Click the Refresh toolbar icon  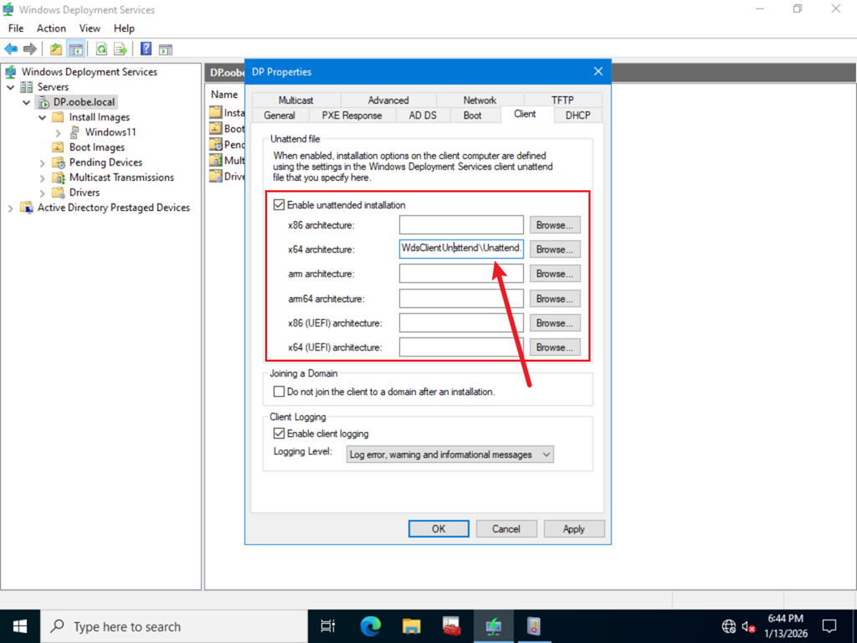click(101, 49)
